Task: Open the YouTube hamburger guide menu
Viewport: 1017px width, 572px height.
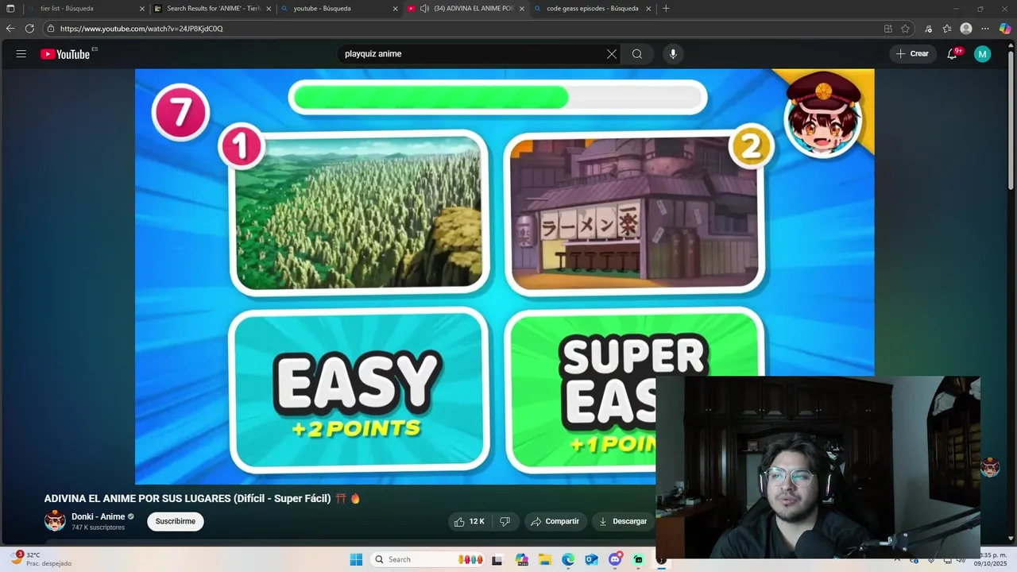Action: (21, 54)
